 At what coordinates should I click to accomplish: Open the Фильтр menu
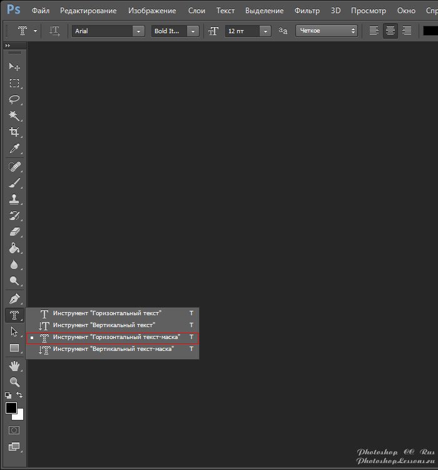point(307,11)
